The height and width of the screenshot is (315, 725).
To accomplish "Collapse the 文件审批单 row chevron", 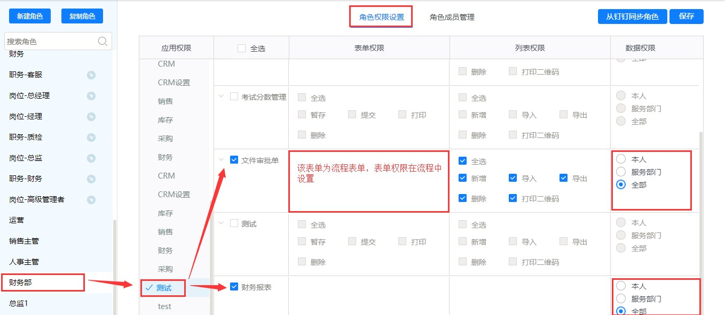I will coord(222,159).
